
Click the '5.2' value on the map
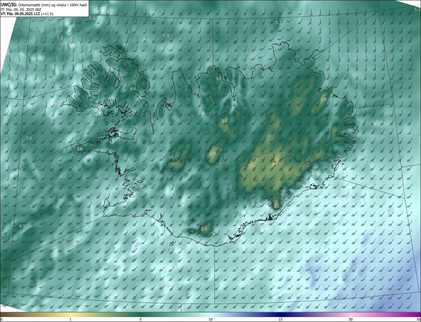coord(417,10)
